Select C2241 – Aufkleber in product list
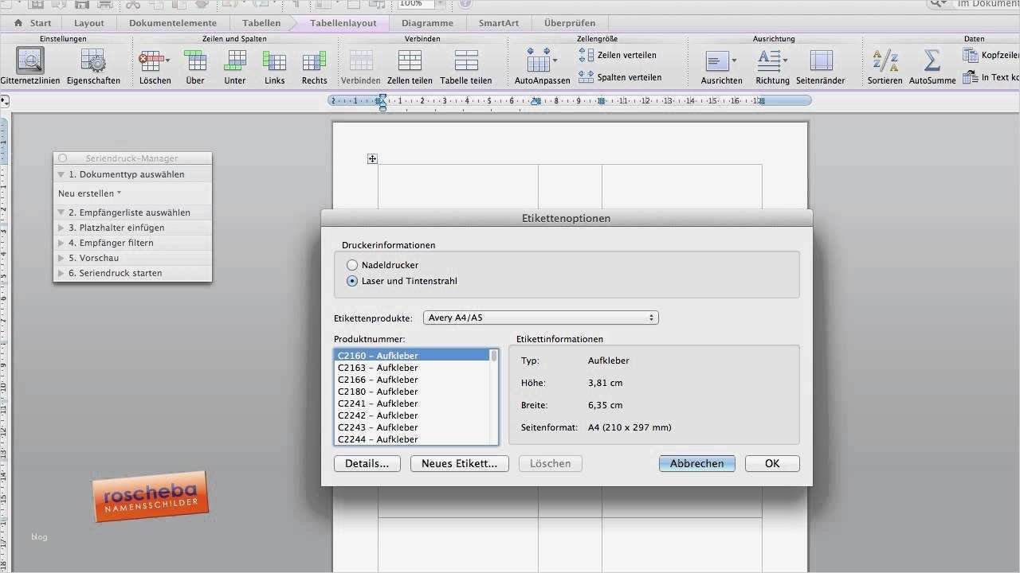1020x573 pixels. pos(412,403)
